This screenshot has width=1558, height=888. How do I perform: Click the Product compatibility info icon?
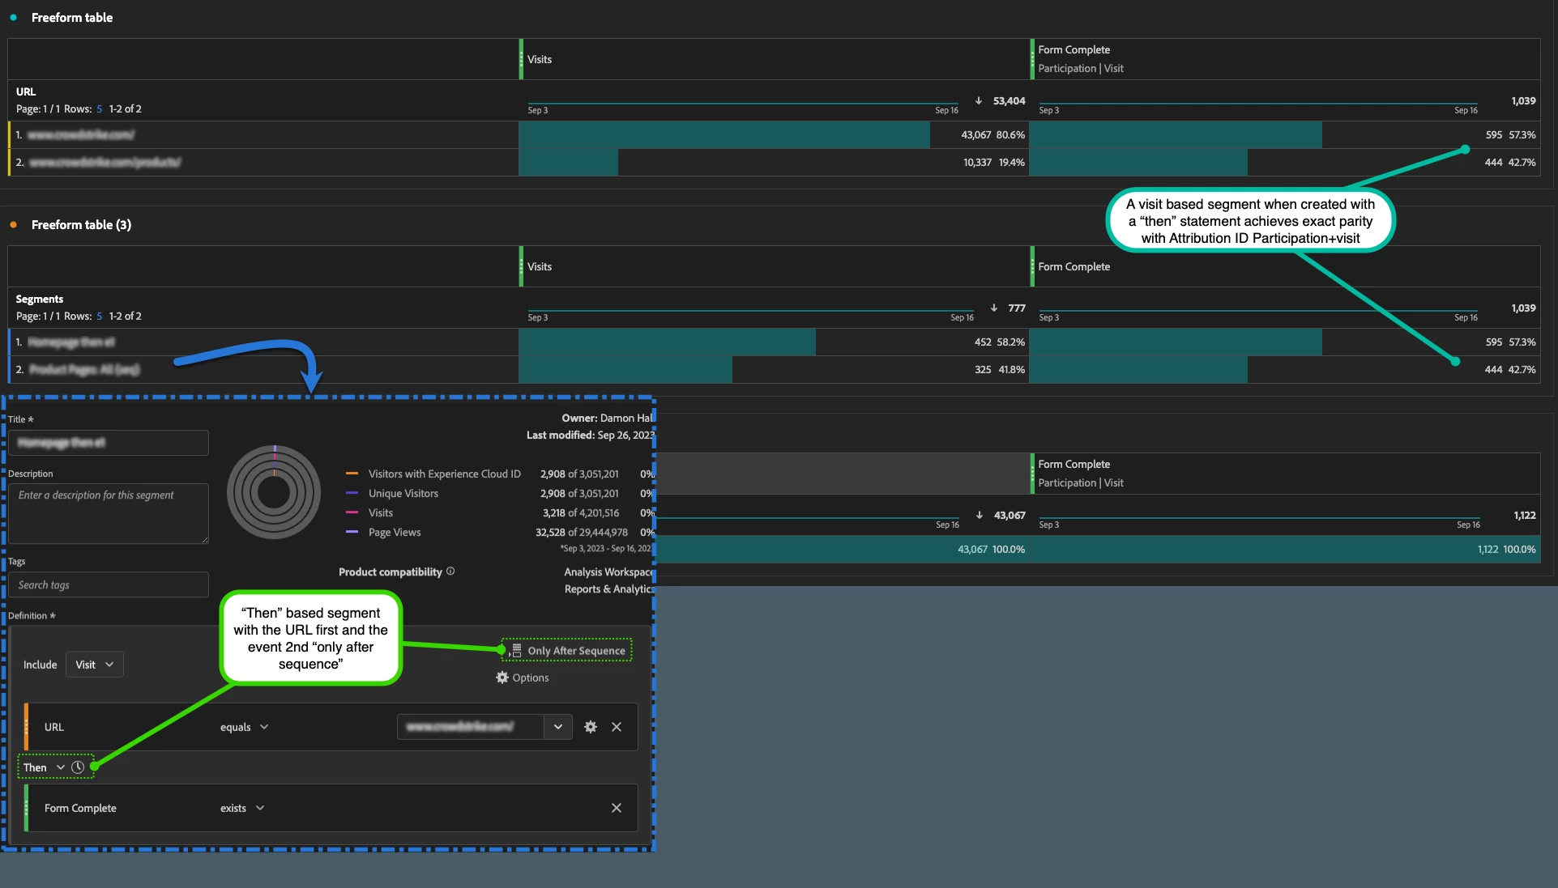[x=450, y=571]
